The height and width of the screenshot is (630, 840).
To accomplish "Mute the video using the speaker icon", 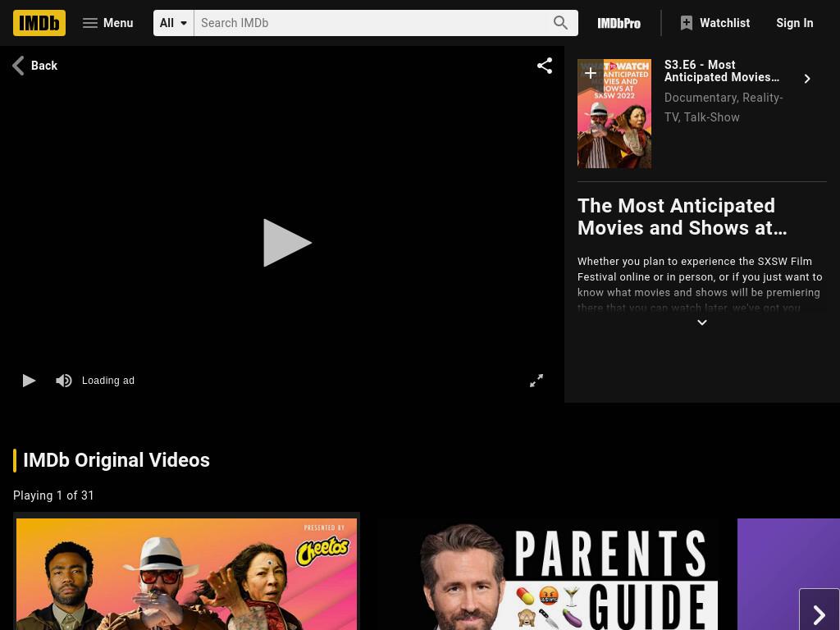I will [x=63, y=381].
